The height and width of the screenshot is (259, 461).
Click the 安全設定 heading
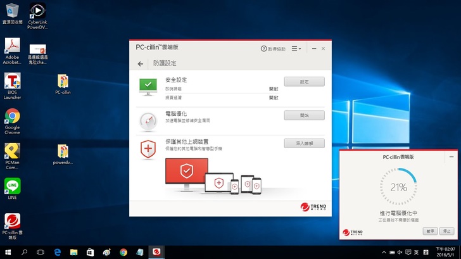(176, 80)
